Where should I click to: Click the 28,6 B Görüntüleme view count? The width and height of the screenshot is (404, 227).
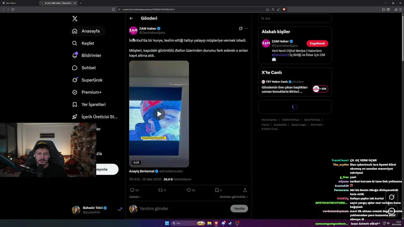(x=177, y=179)
